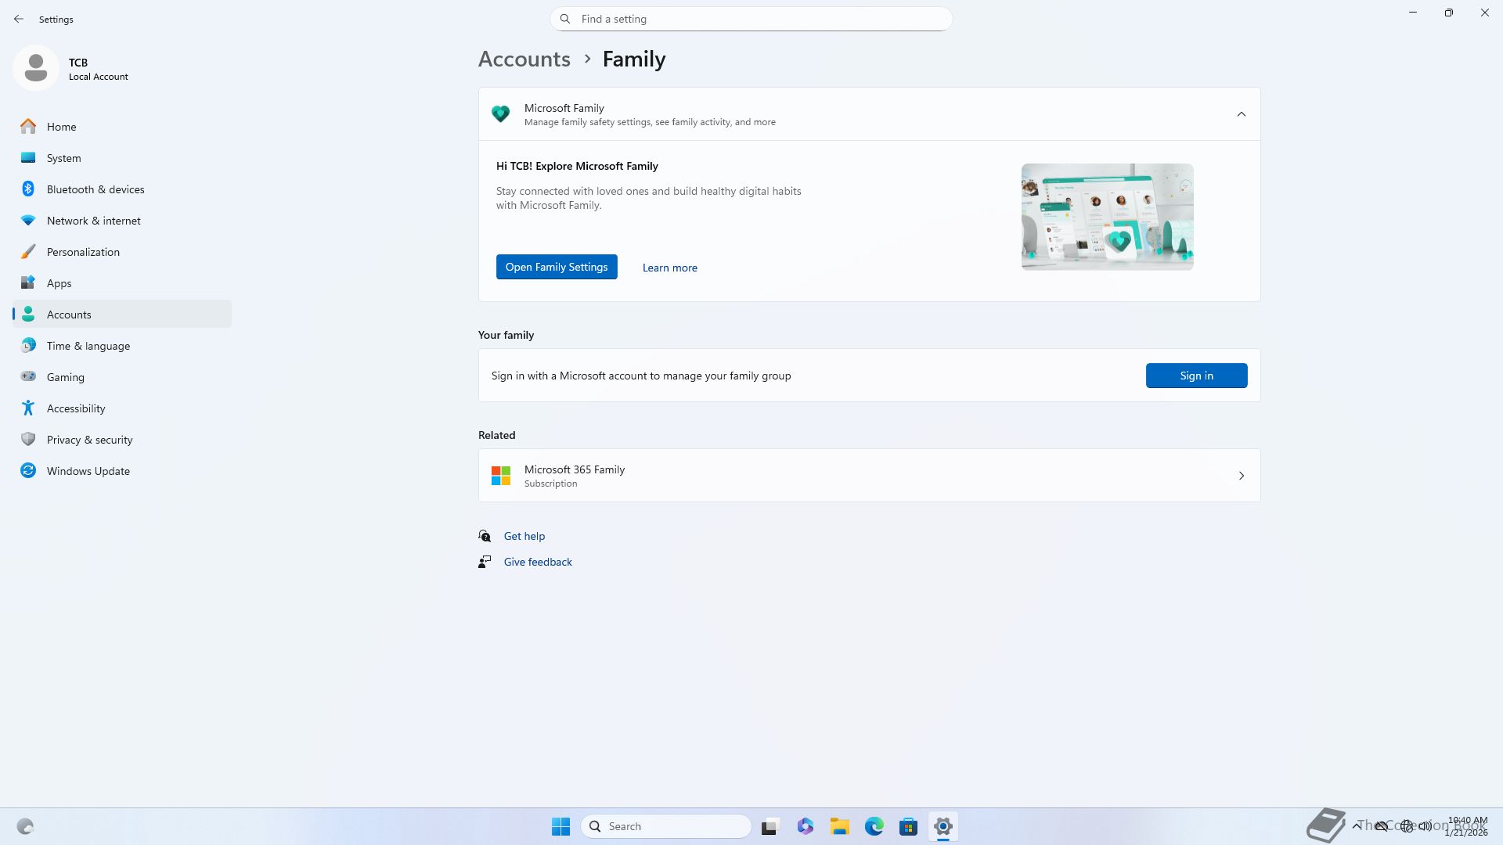Screen dimensions: 1503x845
Task: Go to Network & internet settings
Action: pyautogui.click(x=93, y=221)
